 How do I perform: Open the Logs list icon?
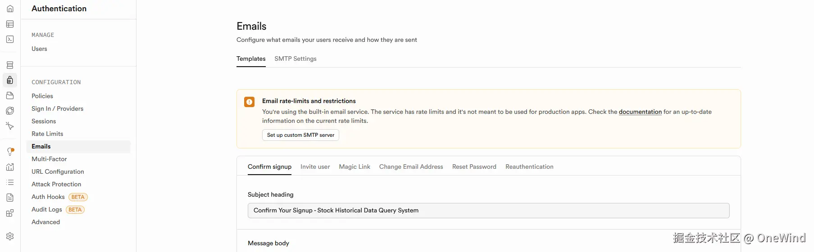[10, 182]
